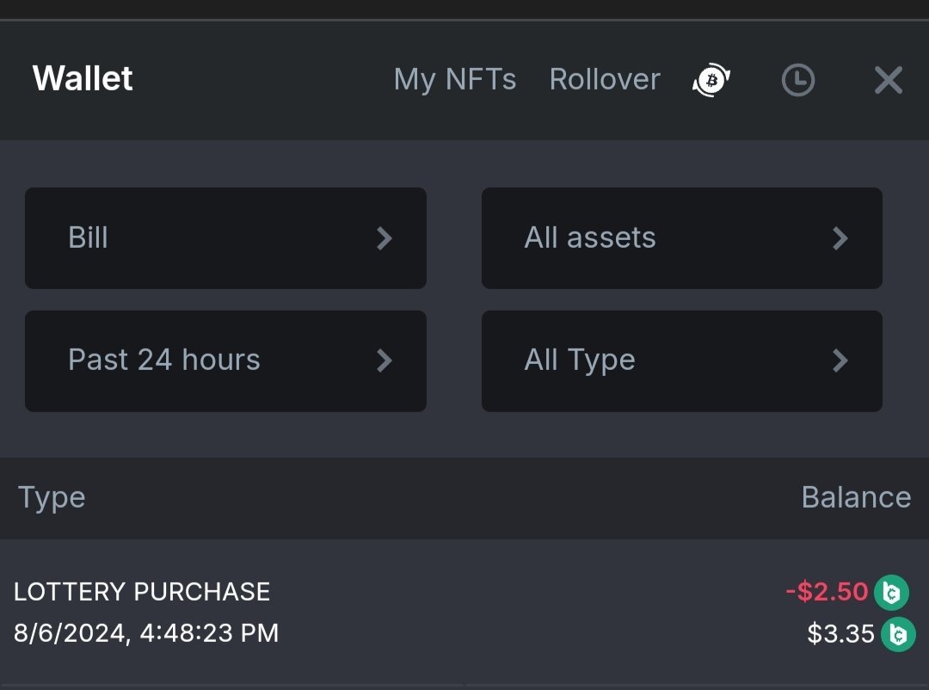Select the LOTTERY PURCHASE transaction entry
Viewport: 929px width, 690px height.
click(x=142, y=592)
